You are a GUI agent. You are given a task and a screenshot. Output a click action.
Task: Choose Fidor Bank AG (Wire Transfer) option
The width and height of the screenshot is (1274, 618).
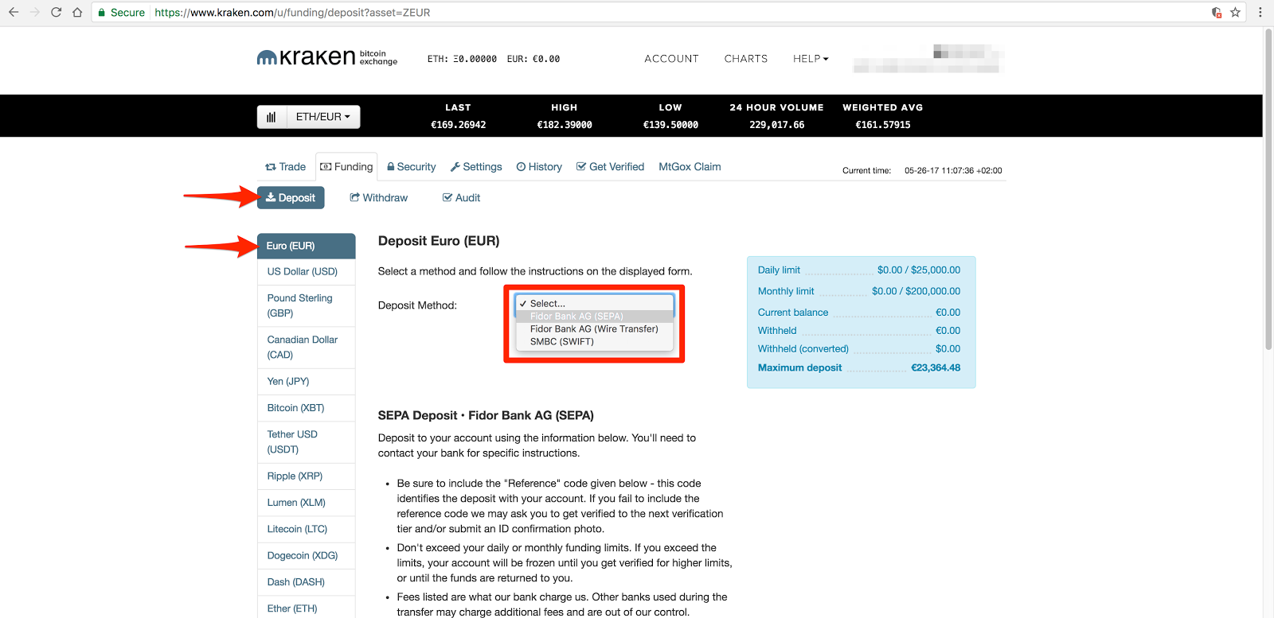tap(594, 328)
